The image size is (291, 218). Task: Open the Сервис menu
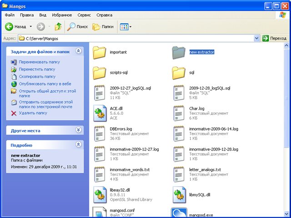click(x=84, y=15)
